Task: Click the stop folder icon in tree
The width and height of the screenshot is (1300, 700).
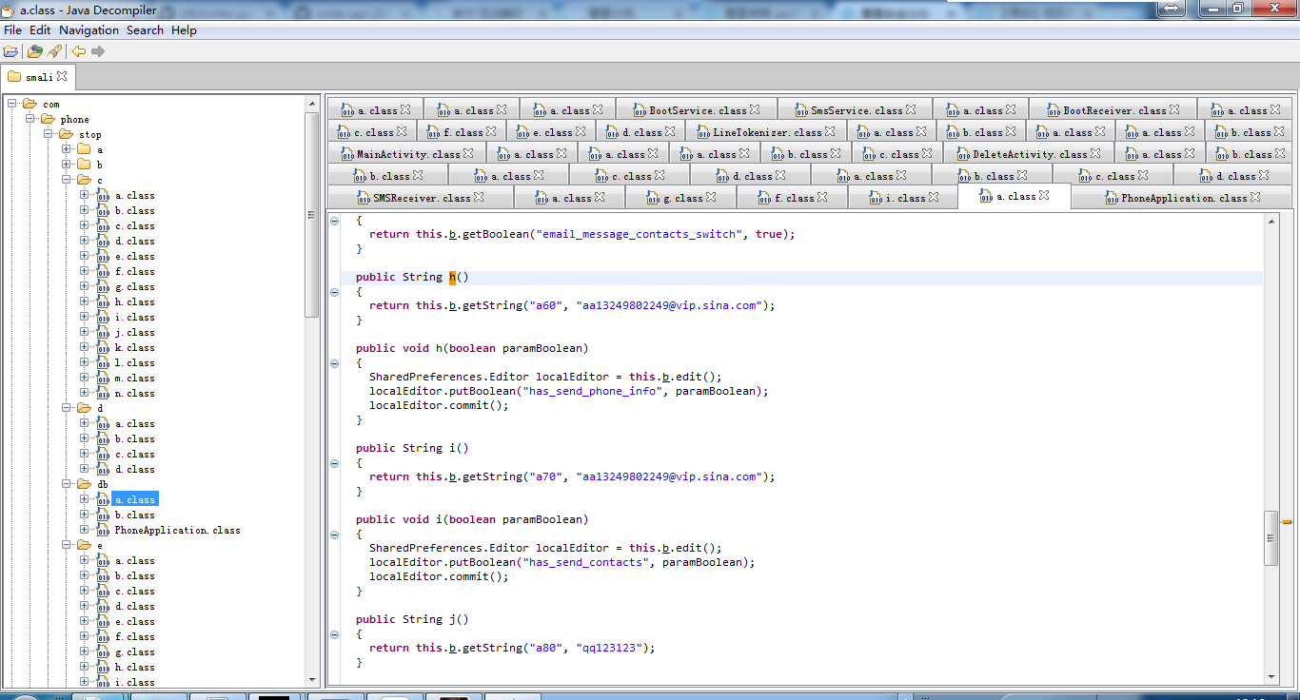Action: coord(66,134)
